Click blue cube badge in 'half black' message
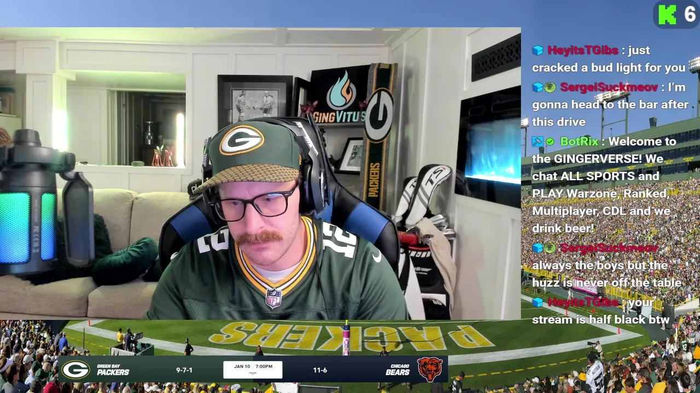Viewport: 700px width, 393px height. coord(538,302)
